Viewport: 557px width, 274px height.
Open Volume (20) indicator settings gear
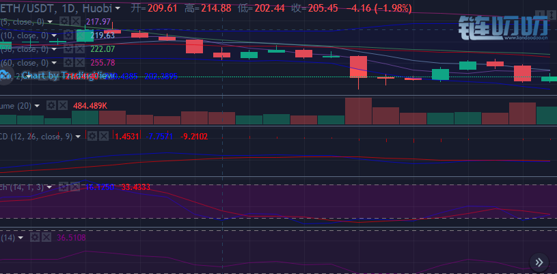[50, 106]
